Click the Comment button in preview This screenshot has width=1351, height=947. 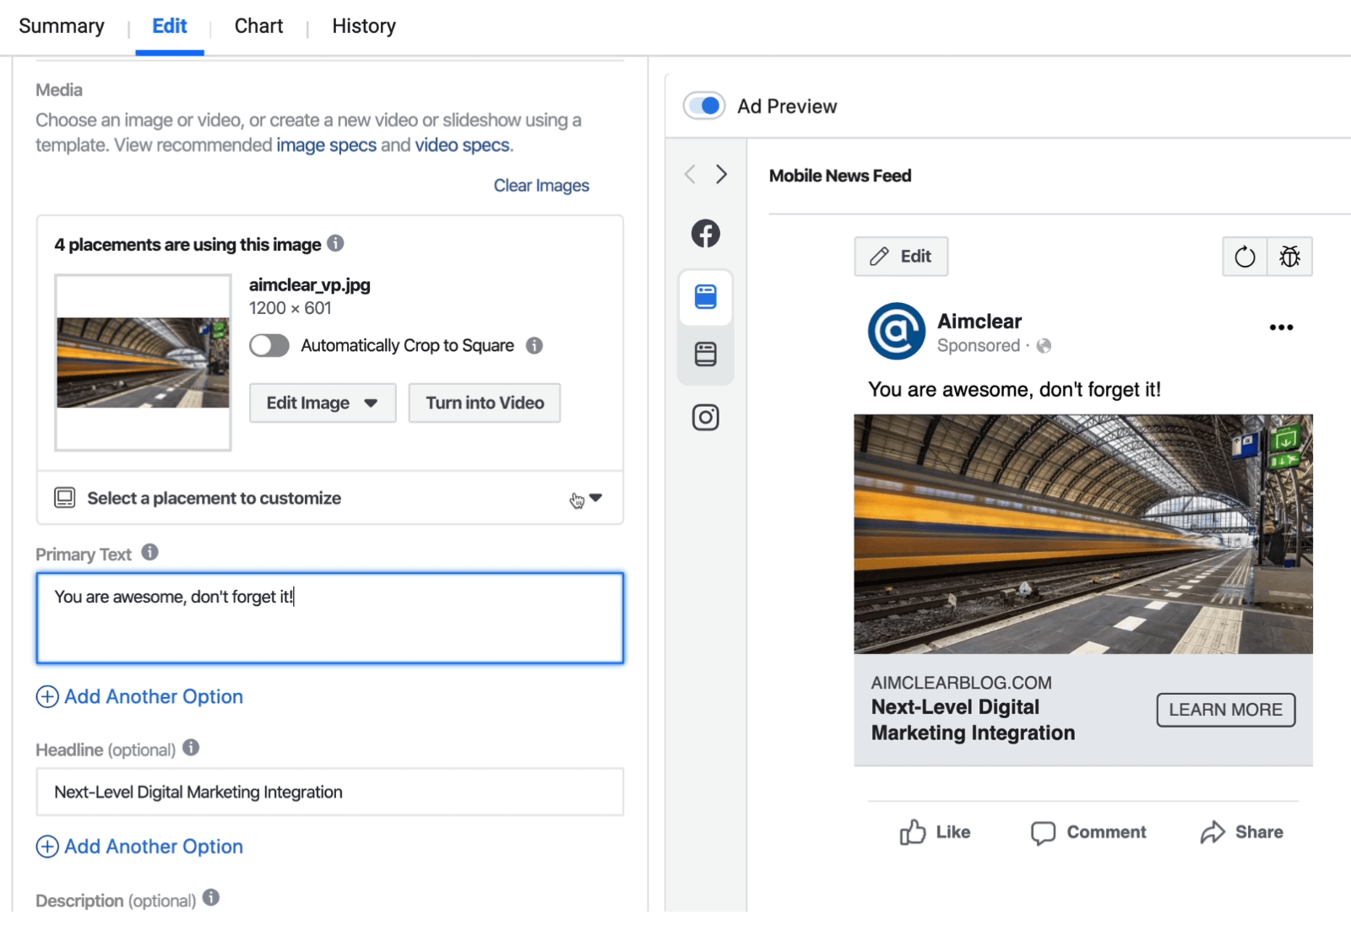click(1088, 832)
